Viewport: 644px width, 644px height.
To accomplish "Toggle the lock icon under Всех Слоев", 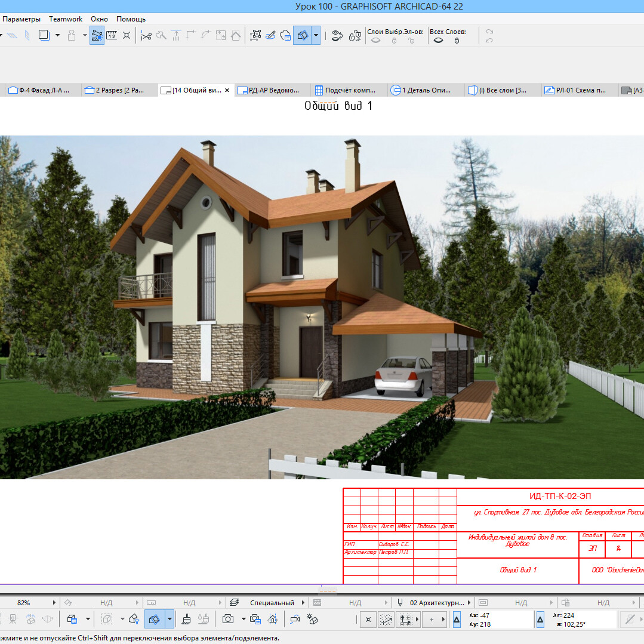I will coord(457,41).
